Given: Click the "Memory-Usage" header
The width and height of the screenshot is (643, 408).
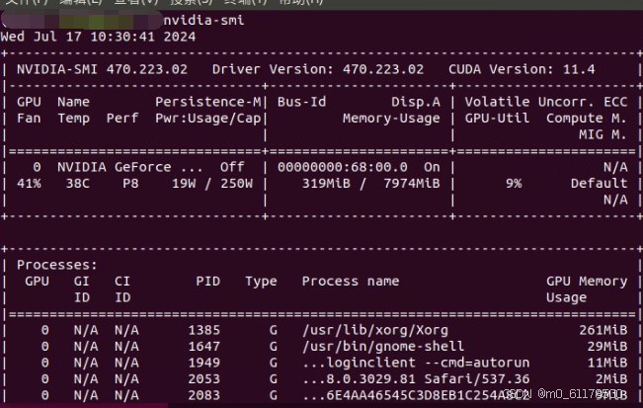Looking at the screenshot, I should [391, 119].
